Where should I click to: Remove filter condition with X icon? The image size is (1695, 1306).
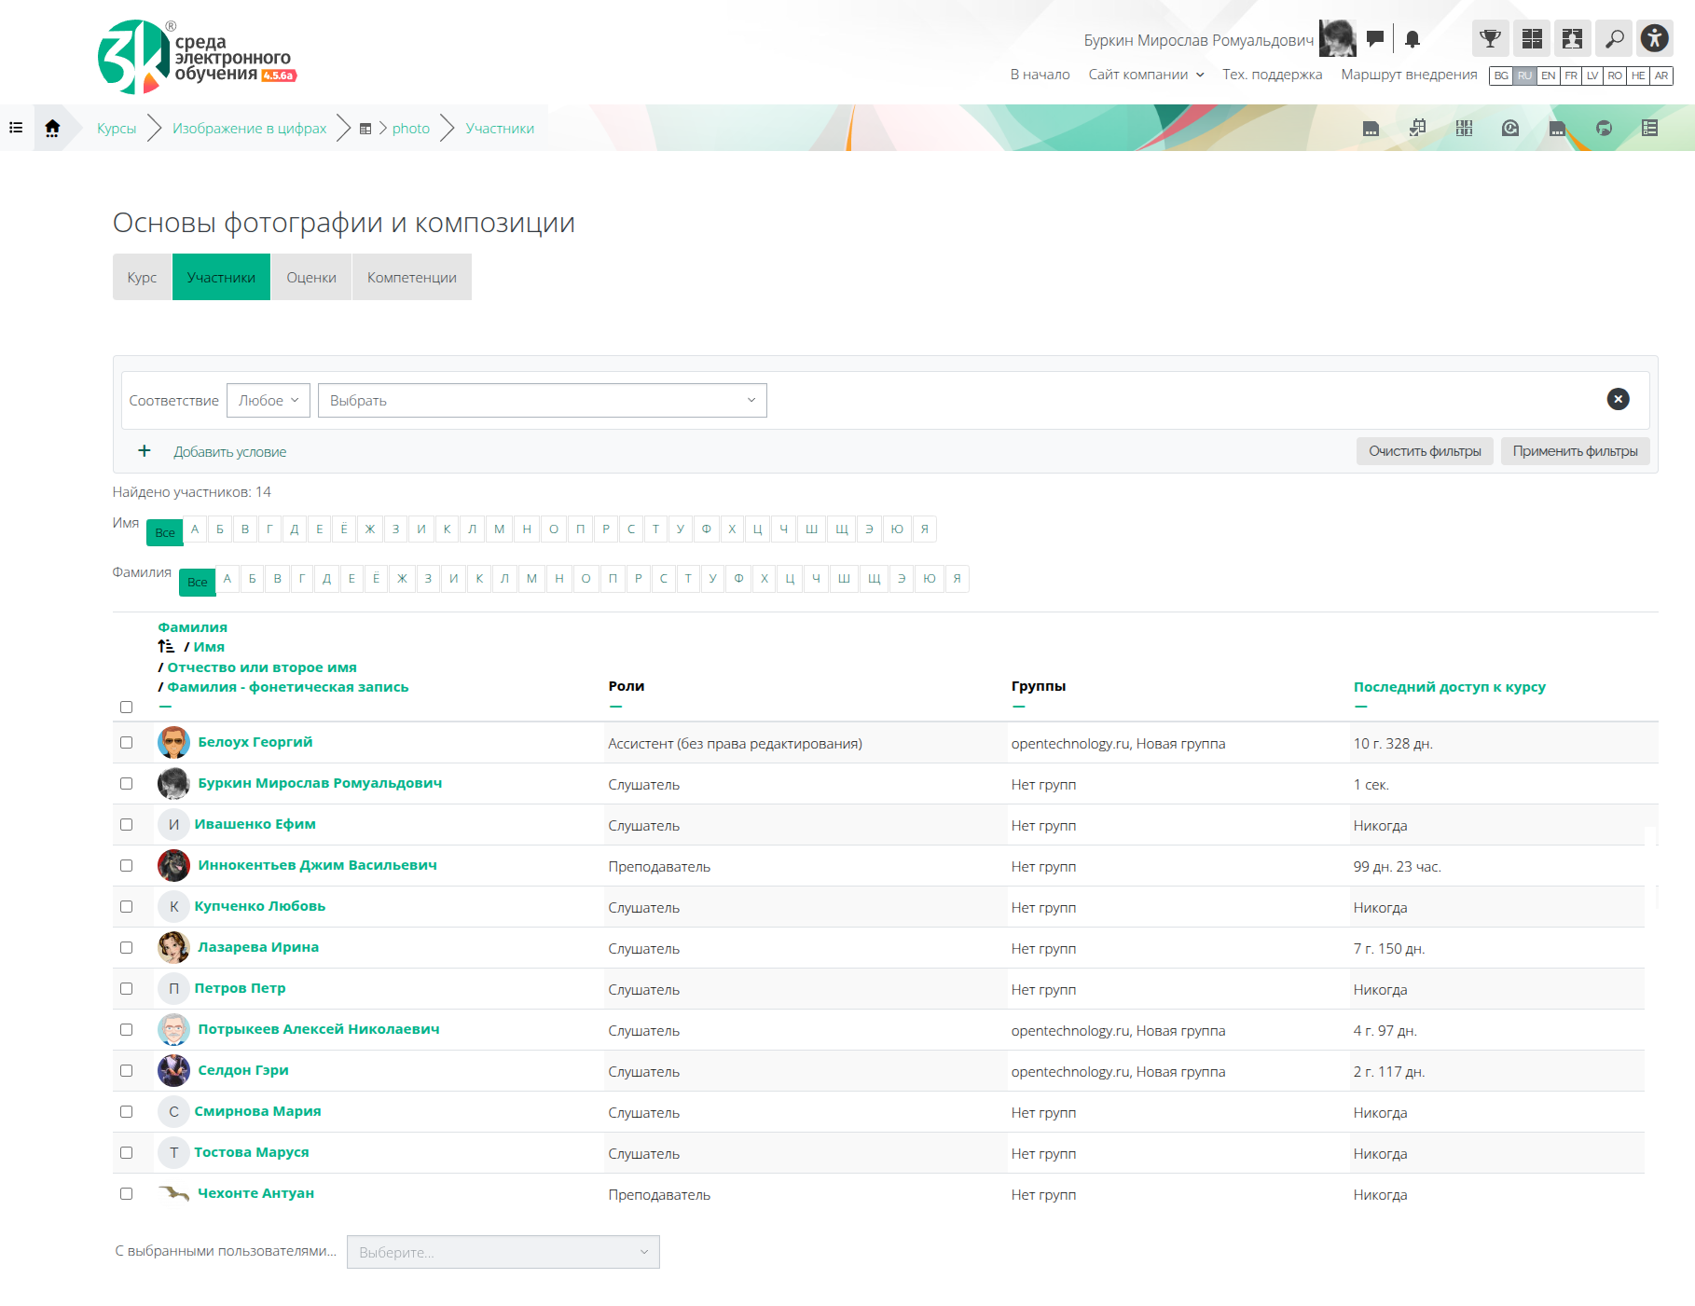click(1618, 399)
